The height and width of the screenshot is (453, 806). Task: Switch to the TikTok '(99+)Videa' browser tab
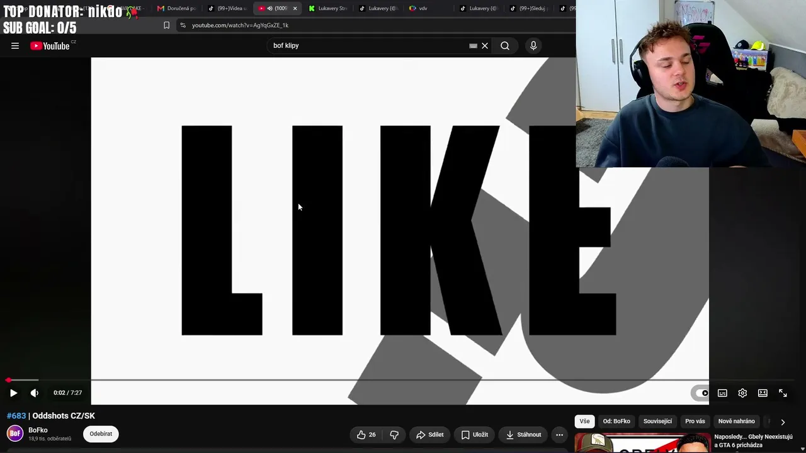pos(227,8)
